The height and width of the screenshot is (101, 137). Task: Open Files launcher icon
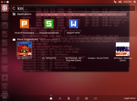pyautogui.click(x=5, y=17)
